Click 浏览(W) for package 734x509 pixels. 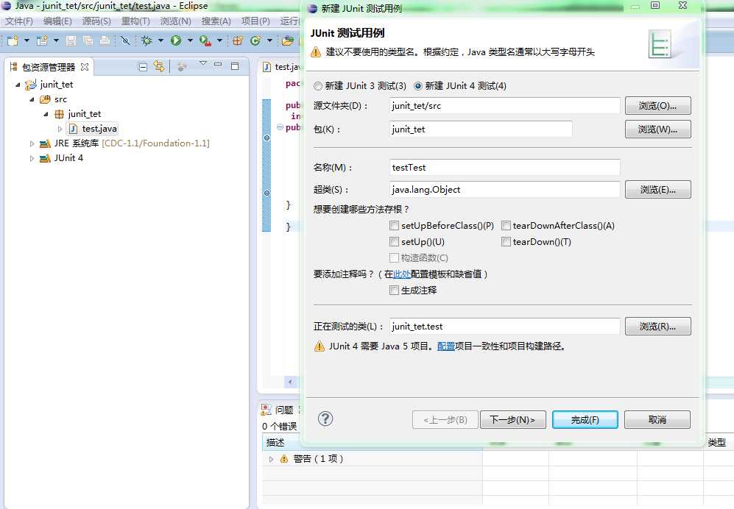(657, 129)
